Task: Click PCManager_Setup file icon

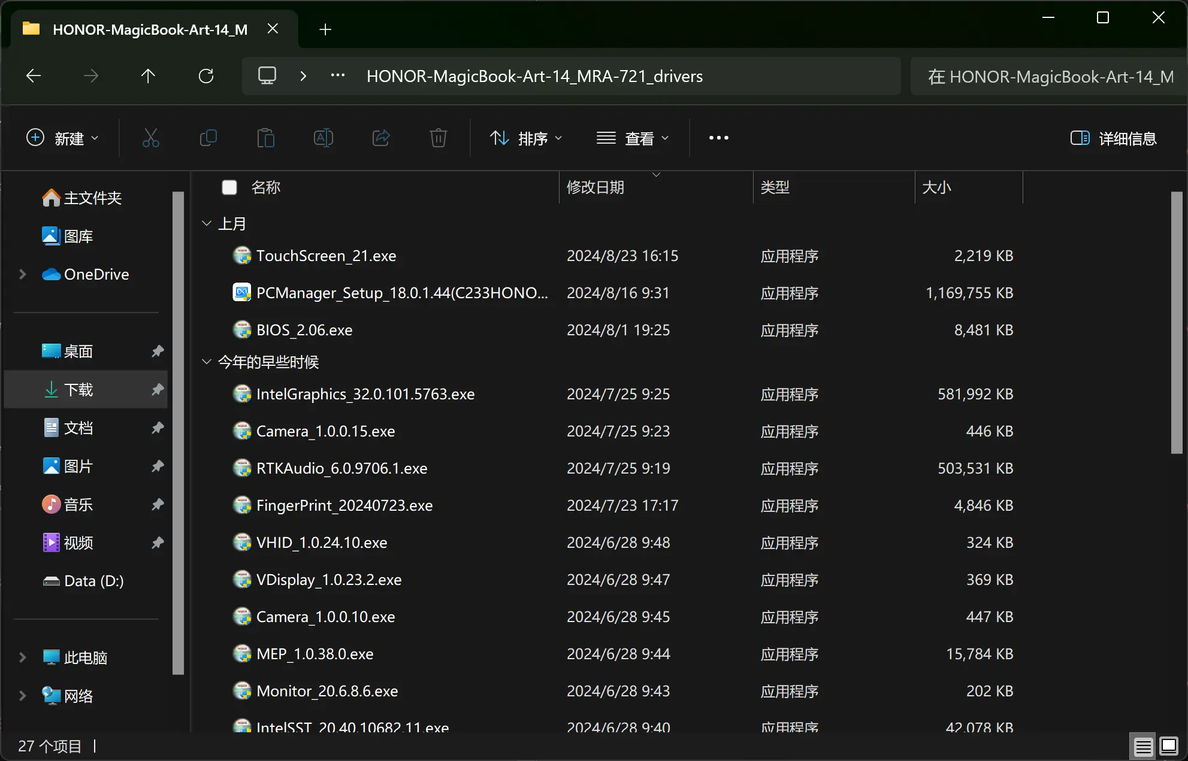Action: pos(242,293)
